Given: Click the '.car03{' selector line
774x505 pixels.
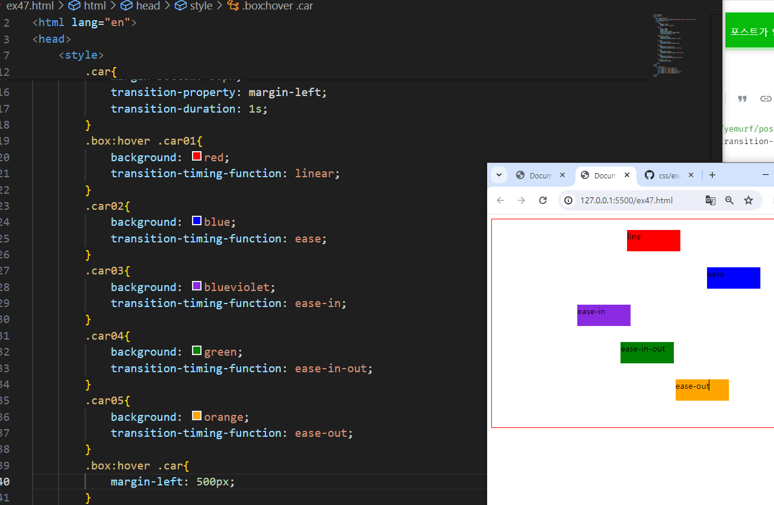Looking at the screenshot, I should coord(107,271).
